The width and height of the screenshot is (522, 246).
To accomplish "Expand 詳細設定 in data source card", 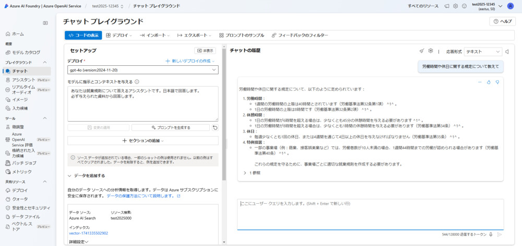I will click(79, 242).
